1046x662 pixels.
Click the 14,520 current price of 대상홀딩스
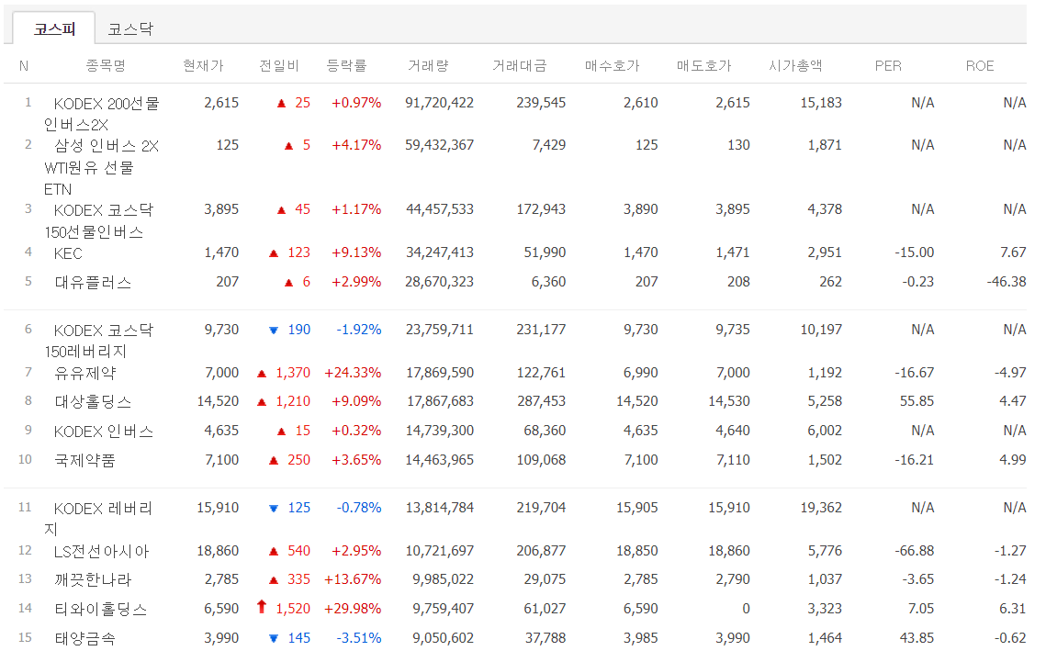click(x=218, y=400)
